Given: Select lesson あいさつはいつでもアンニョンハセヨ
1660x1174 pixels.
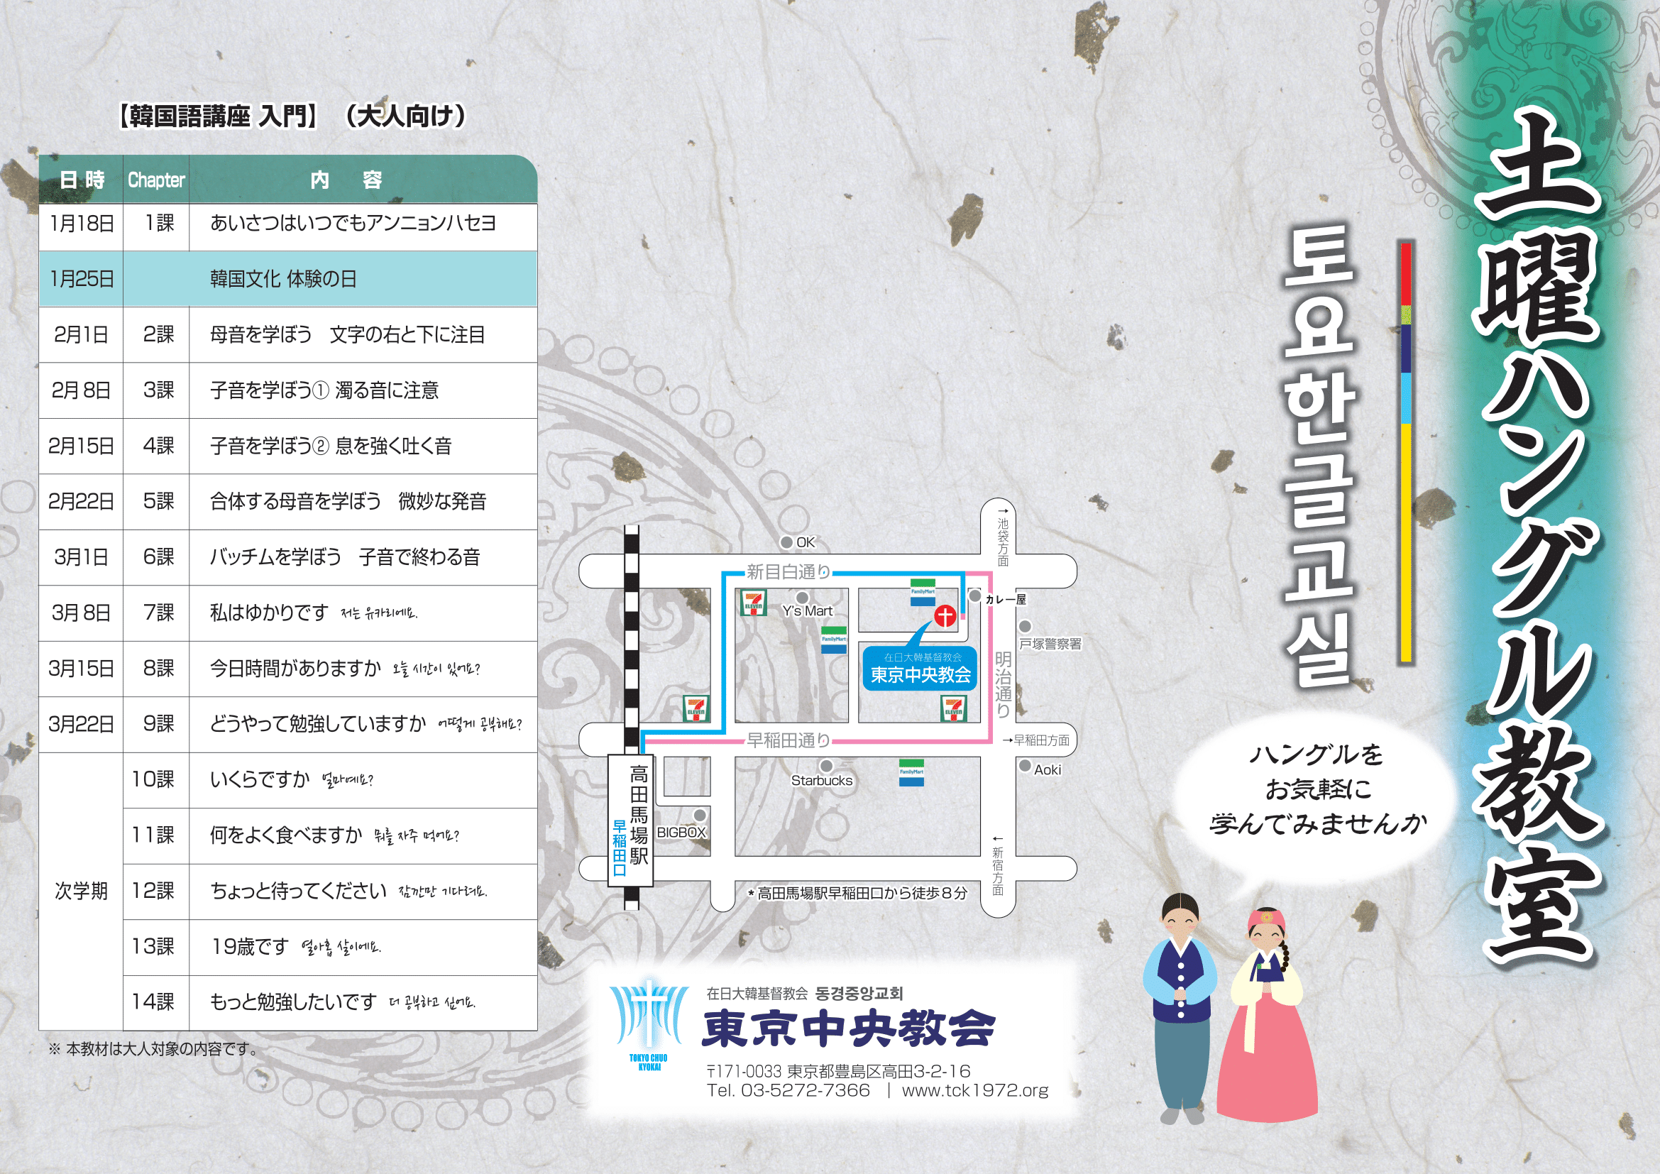Looking at the screenshot, I should pyautogui.click(x=353, y=224).
